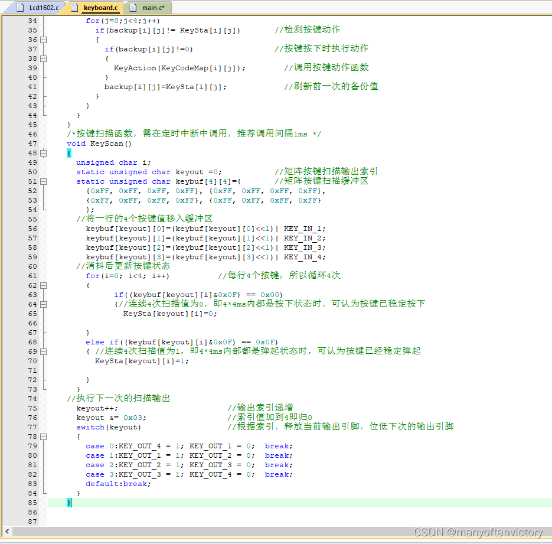Screen dimensions: 552x544
Task: Collapse the code block at line 36
Action: pyautogui.click(x=43, y=40)
